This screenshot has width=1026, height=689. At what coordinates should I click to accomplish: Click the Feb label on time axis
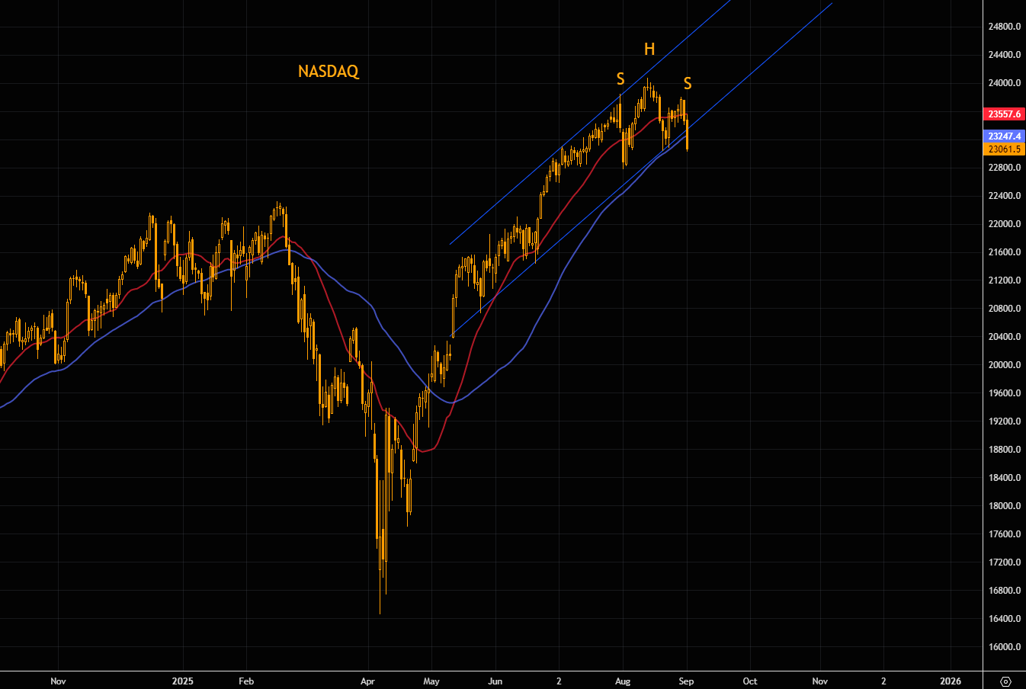[246, 681]
